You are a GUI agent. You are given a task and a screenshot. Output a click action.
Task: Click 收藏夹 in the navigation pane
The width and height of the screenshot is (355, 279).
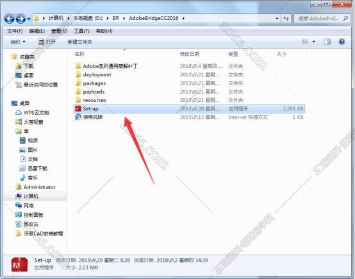[x=27, y=56]
